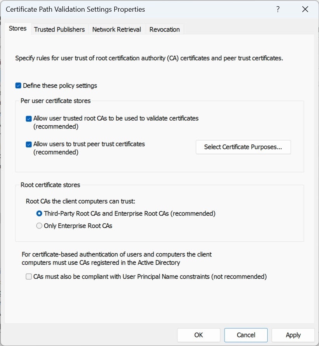Disable Allow users to trust peer trust certificates
Screen dimensions: 319x346
[29, 144]
